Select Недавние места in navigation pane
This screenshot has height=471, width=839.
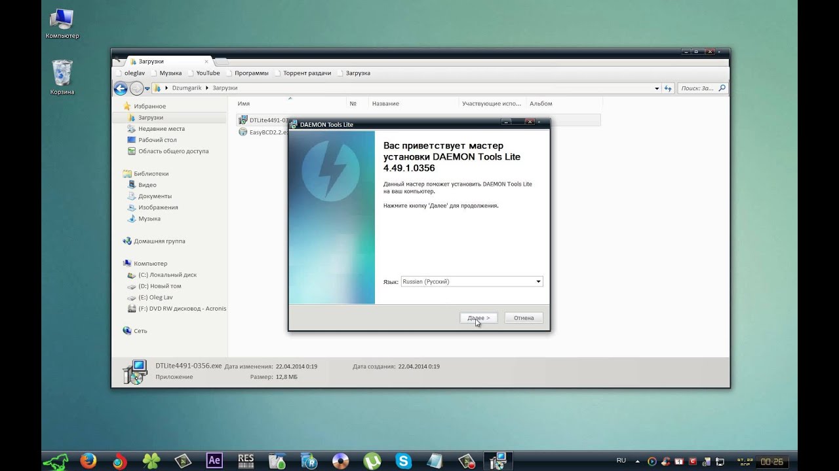pos(161,129)
